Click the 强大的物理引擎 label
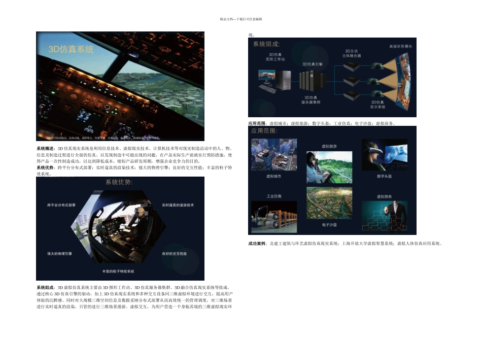The height and width of the screenshot is (341, 482). click(x=60, y=254)
